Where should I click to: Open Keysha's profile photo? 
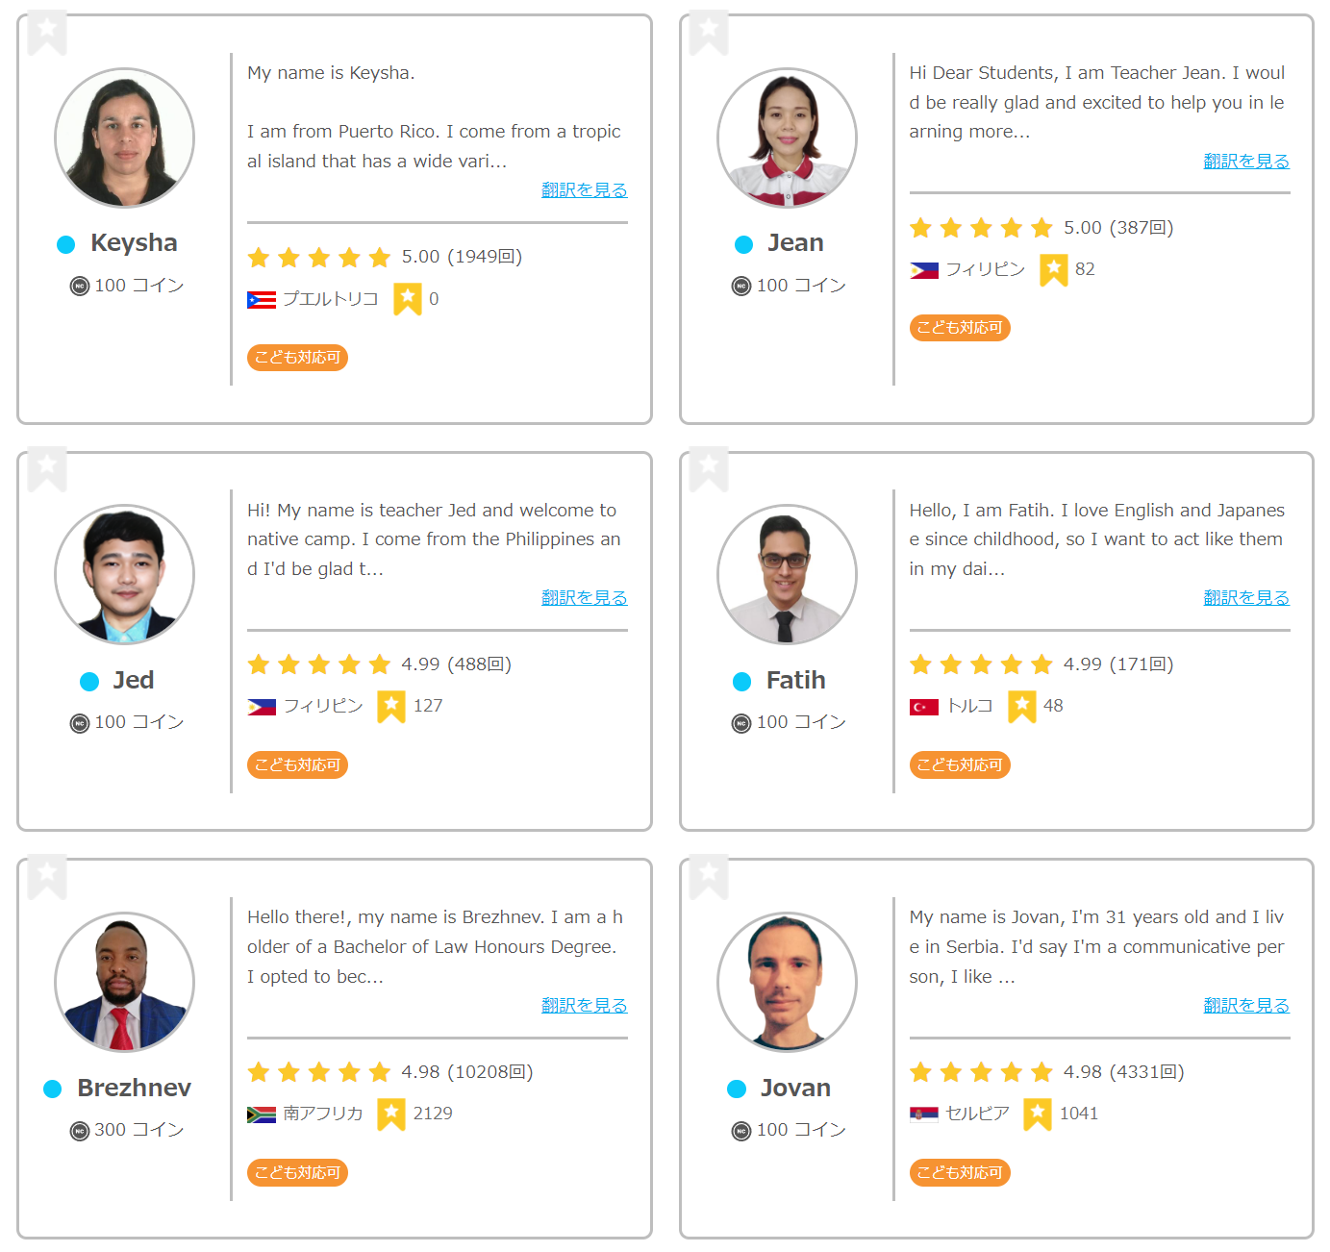(x=125, y=138)
